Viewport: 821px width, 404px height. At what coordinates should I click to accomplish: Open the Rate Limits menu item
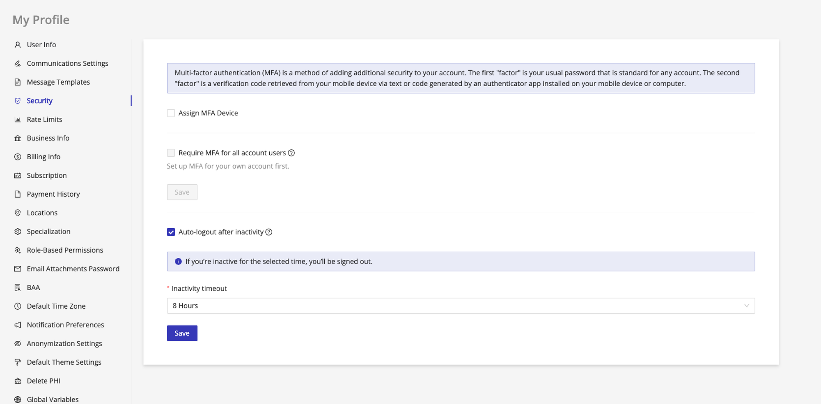(x=44, y=119)
